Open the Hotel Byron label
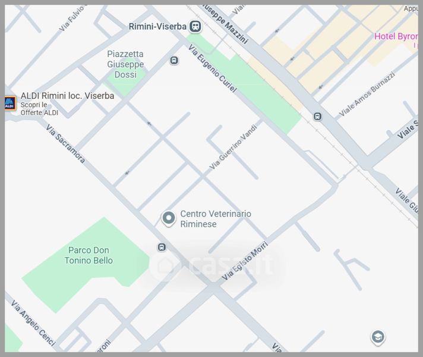The image size is (423, 357). 396,36
